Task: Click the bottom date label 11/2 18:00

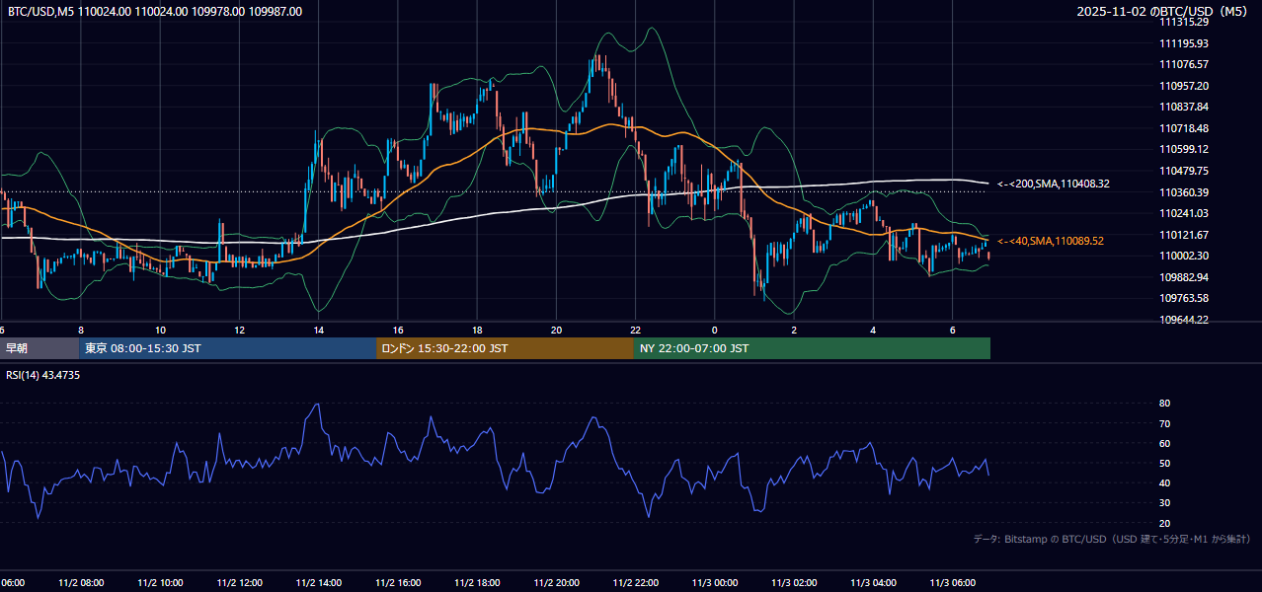Action: point(477,582)
